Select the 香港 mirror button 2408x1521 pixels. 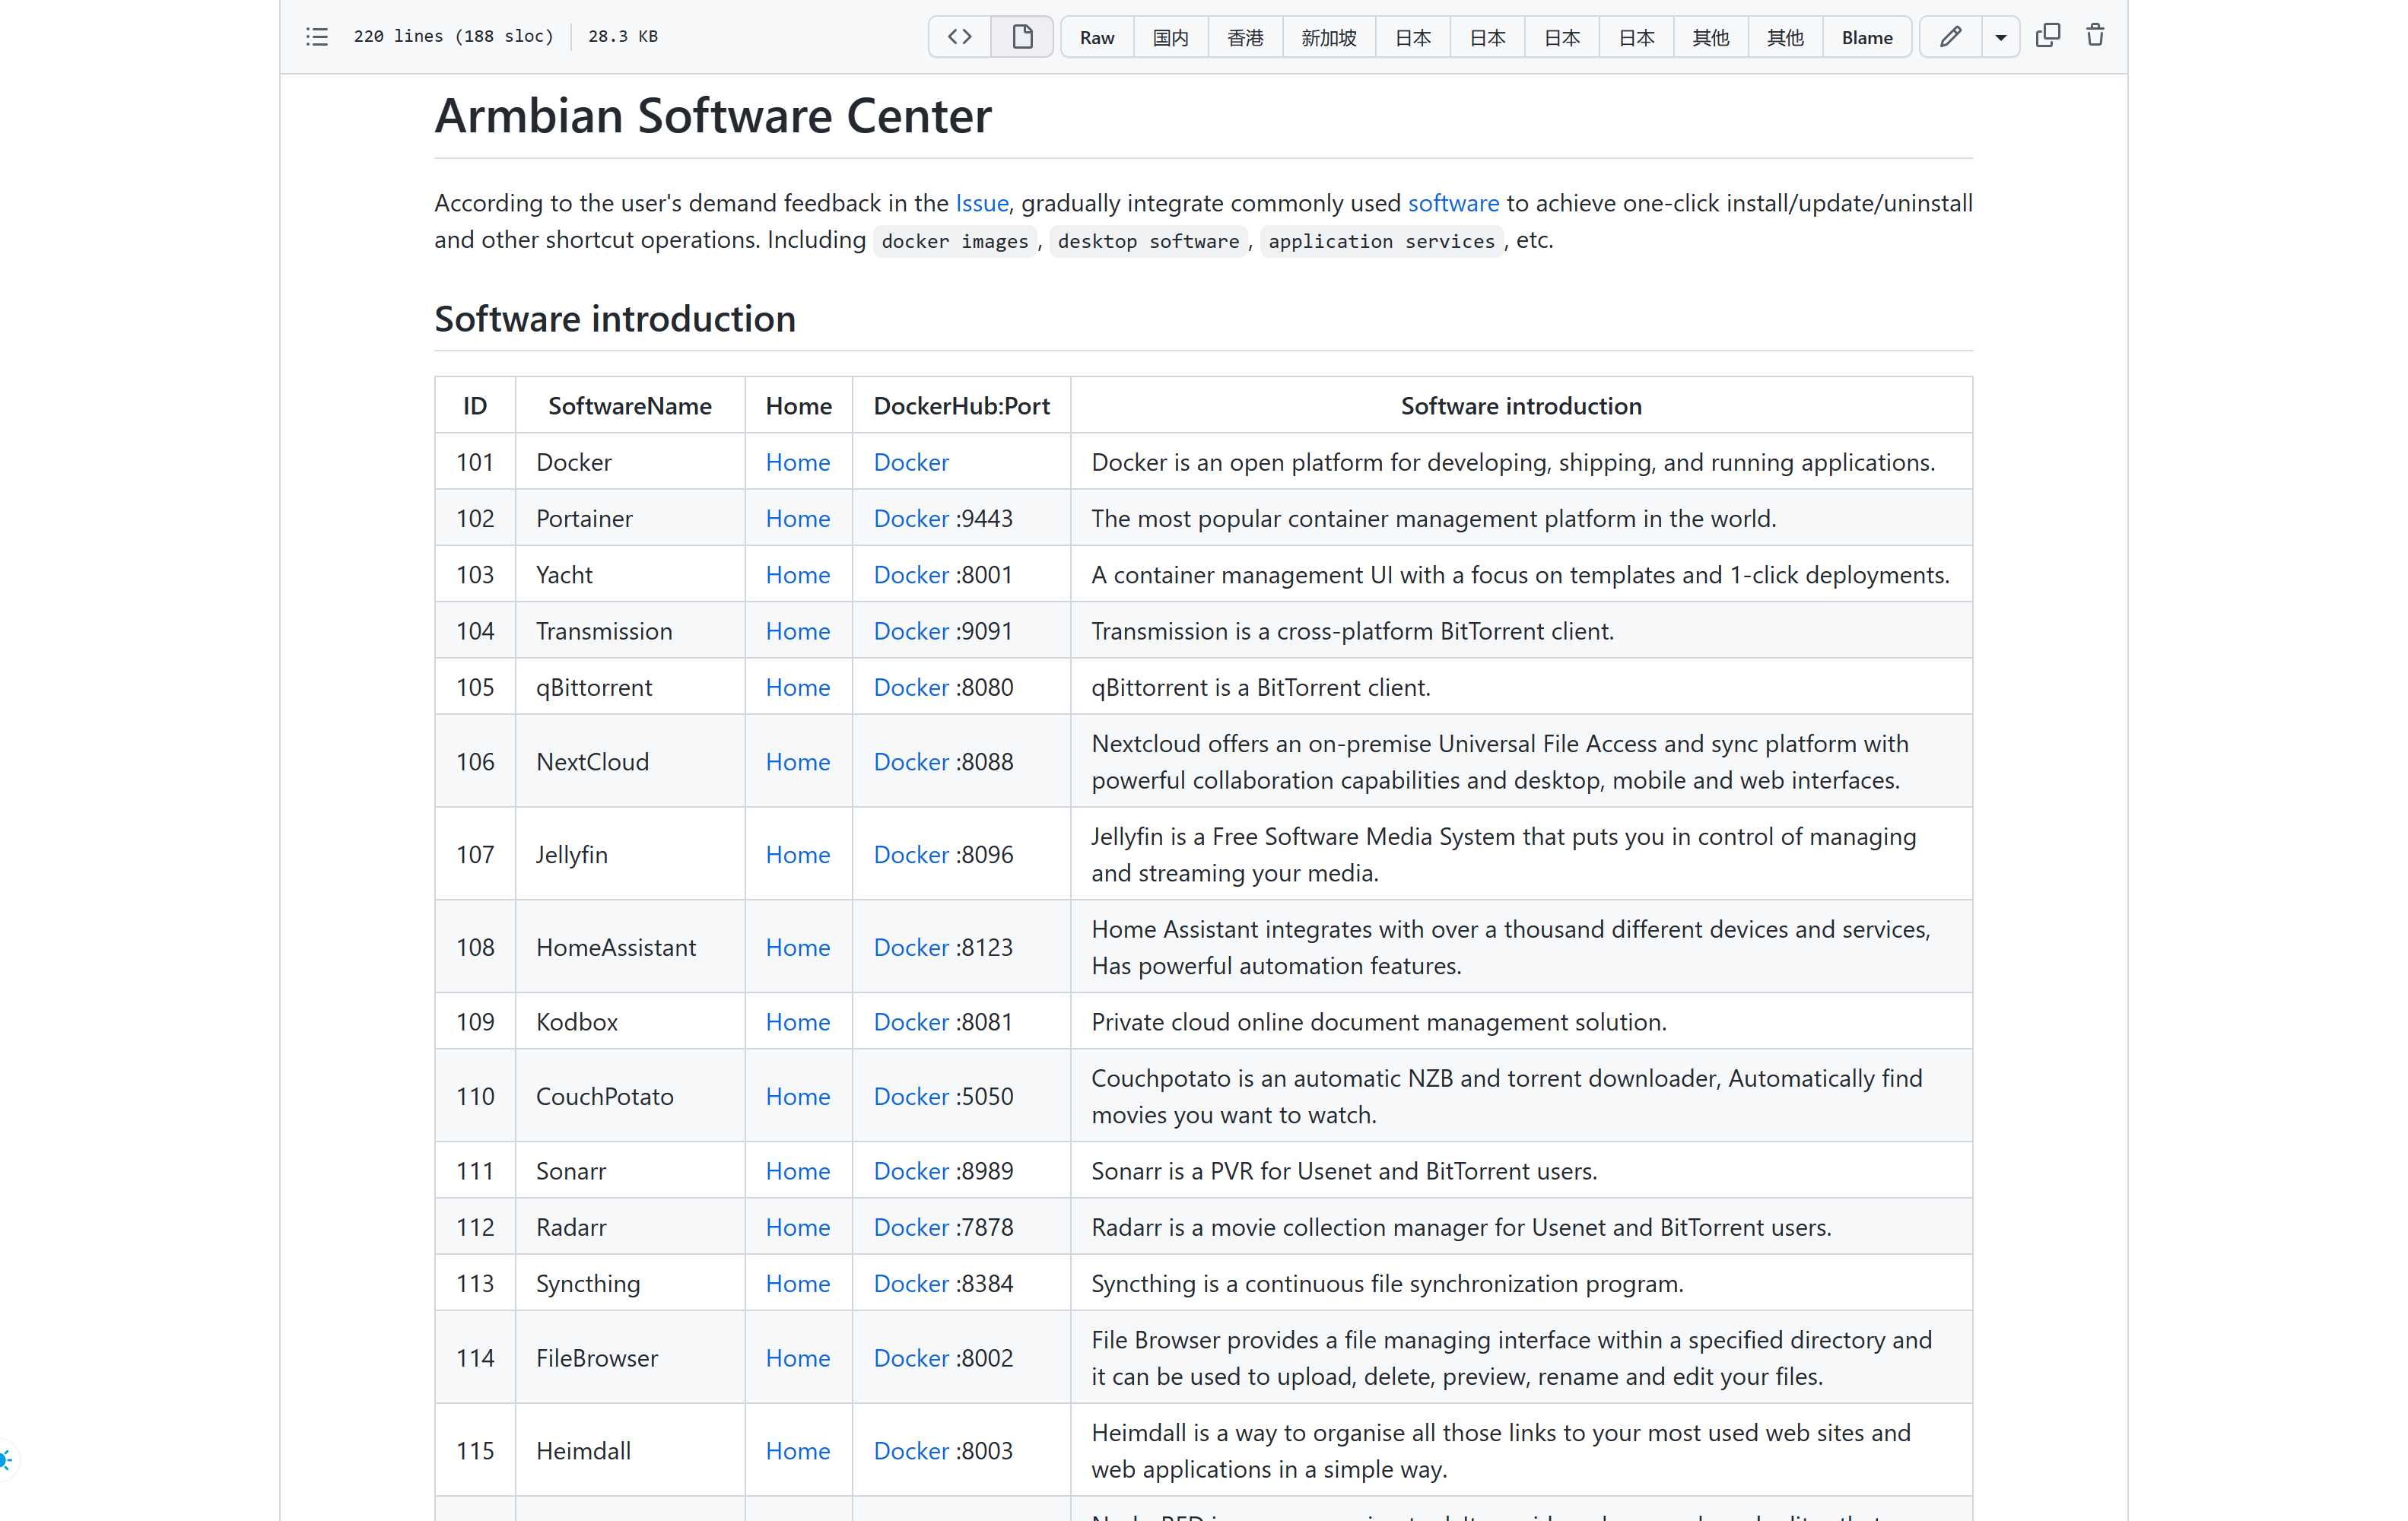(1245, 37)
